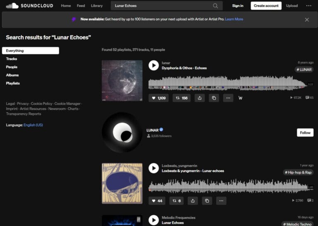The width and height of the screenshot is (318, 226).
Task: Play the Melodic Frequencies Lunar Echoes track
Action: (x=154, y=220)
